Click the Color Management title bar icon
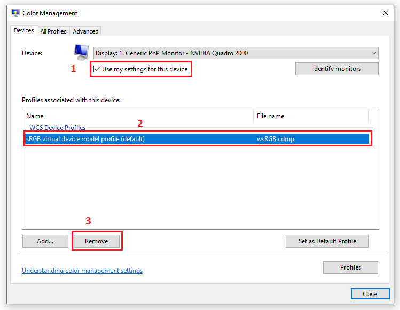 click(15, 13)
